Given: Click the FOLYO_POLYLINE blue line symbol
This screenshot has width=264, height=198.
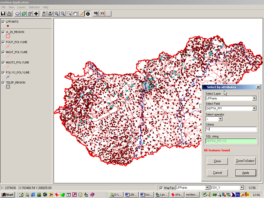Looking at the screenshot, I should coord(8,77).
